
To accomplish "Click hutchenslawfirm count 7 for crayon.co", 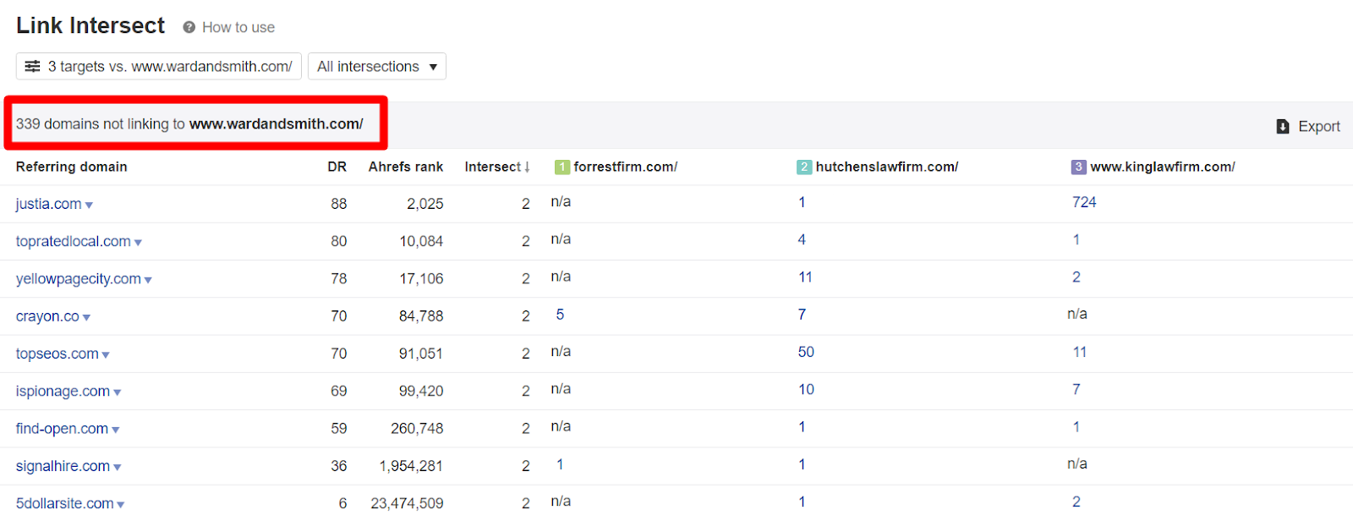I will click(802, 315).
